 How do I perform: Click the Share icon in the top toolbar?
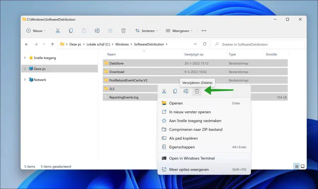[110, 31]
